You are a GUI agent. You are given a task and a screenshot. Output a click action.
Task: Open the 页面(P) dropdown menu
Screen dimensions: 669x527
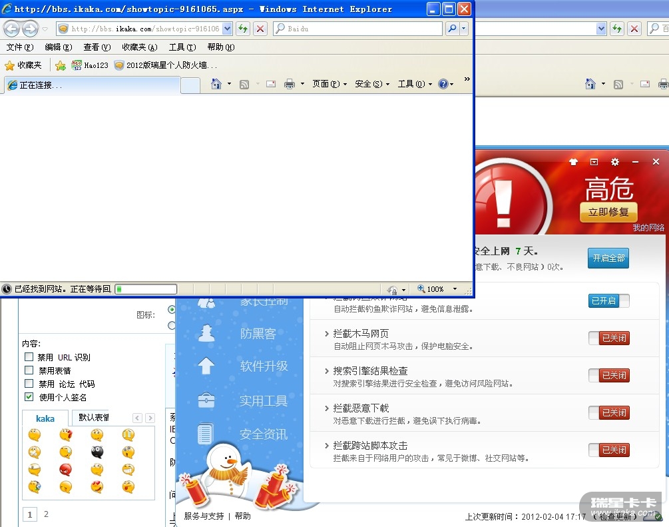pos(330,84)
